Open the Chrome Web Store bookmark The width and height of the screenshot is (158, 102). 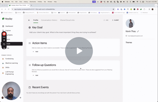click(x=43, y=13)
